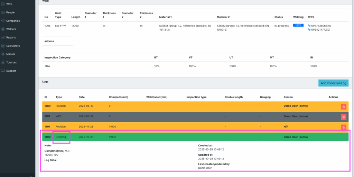Open the Manual menu item
354x177 pixels.
pyautogui.click(x=10, y=54)
